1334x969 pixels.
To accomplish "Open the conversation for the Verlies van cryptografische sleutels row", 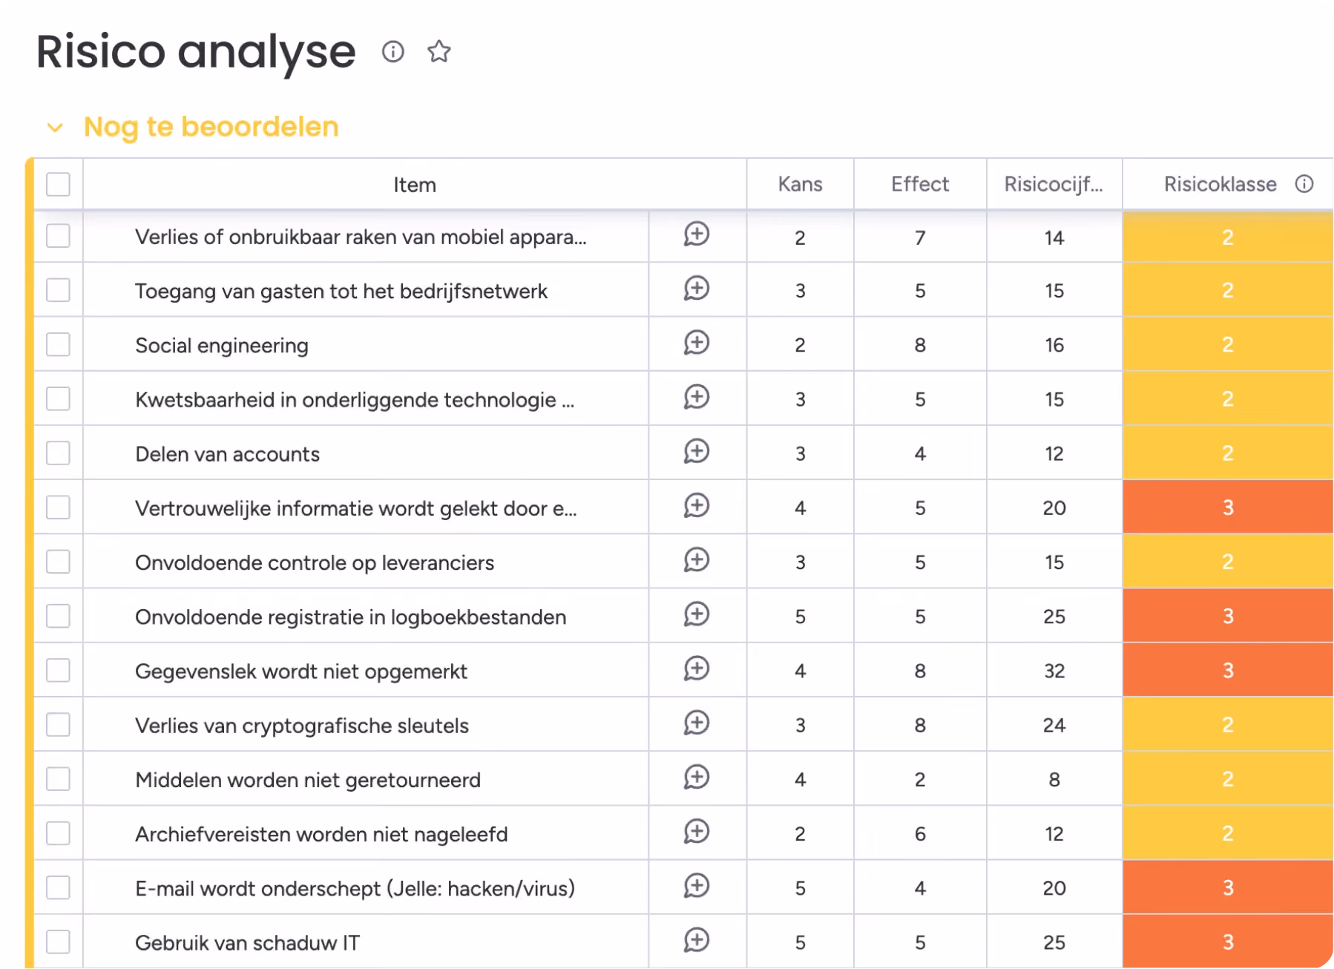I will point(697,723).
